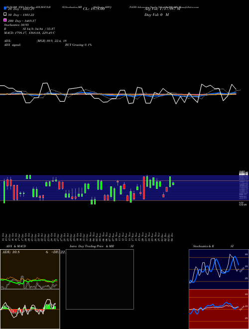Viewport: 249px width, 329px height.
Task: Select the '50 Day - 1501.22' legend text
Action: [x=21, y=15]
